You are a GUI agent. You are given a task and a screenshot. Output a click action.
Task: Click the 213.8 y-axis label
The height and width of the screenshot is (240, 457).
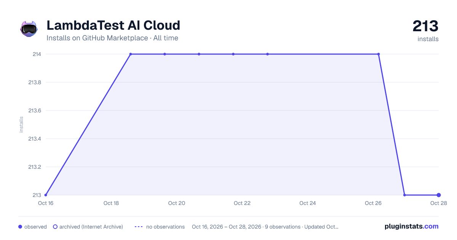point(35,82)
